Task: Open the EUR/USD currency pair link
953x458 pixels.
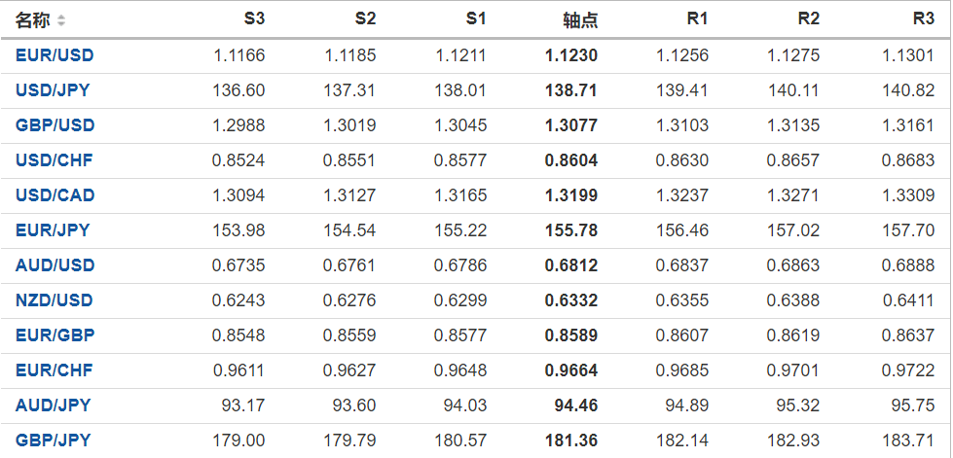Action: [55, 55]
